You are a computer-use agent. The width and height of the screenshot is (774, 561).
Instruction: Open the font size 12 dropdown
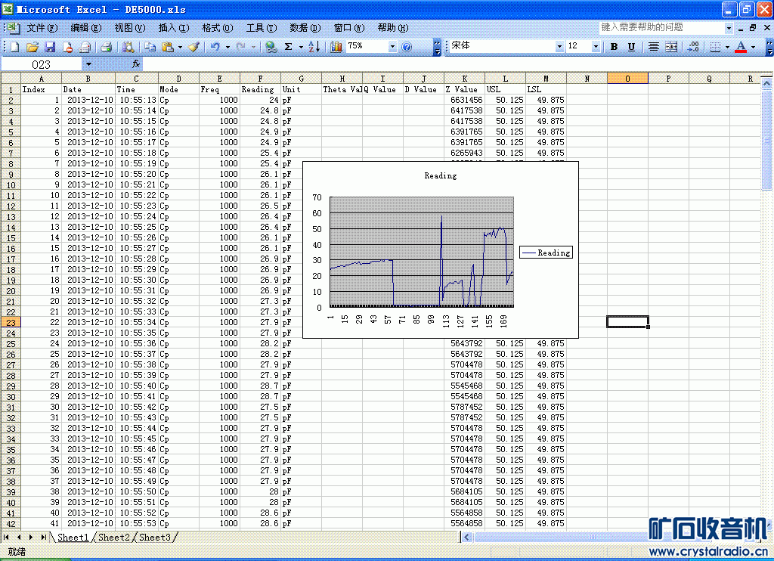tap(596, 46)
